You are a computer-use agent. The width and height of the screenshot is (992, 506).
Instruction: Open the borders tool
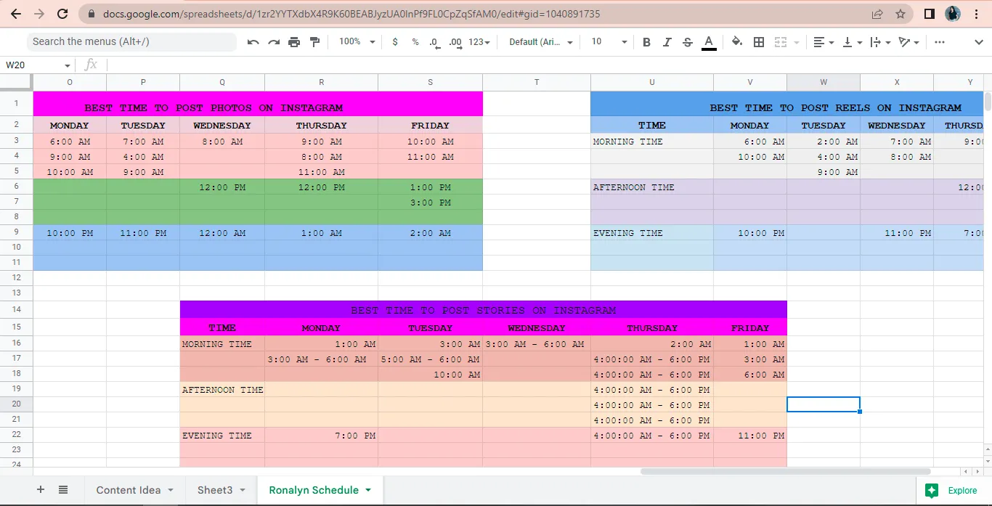point(759,42)
